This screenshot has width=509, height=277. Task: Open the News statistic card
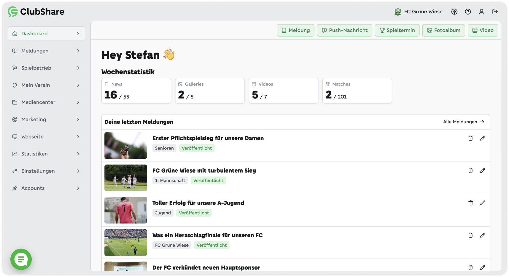pyautogui.click(x=136, y=91)
